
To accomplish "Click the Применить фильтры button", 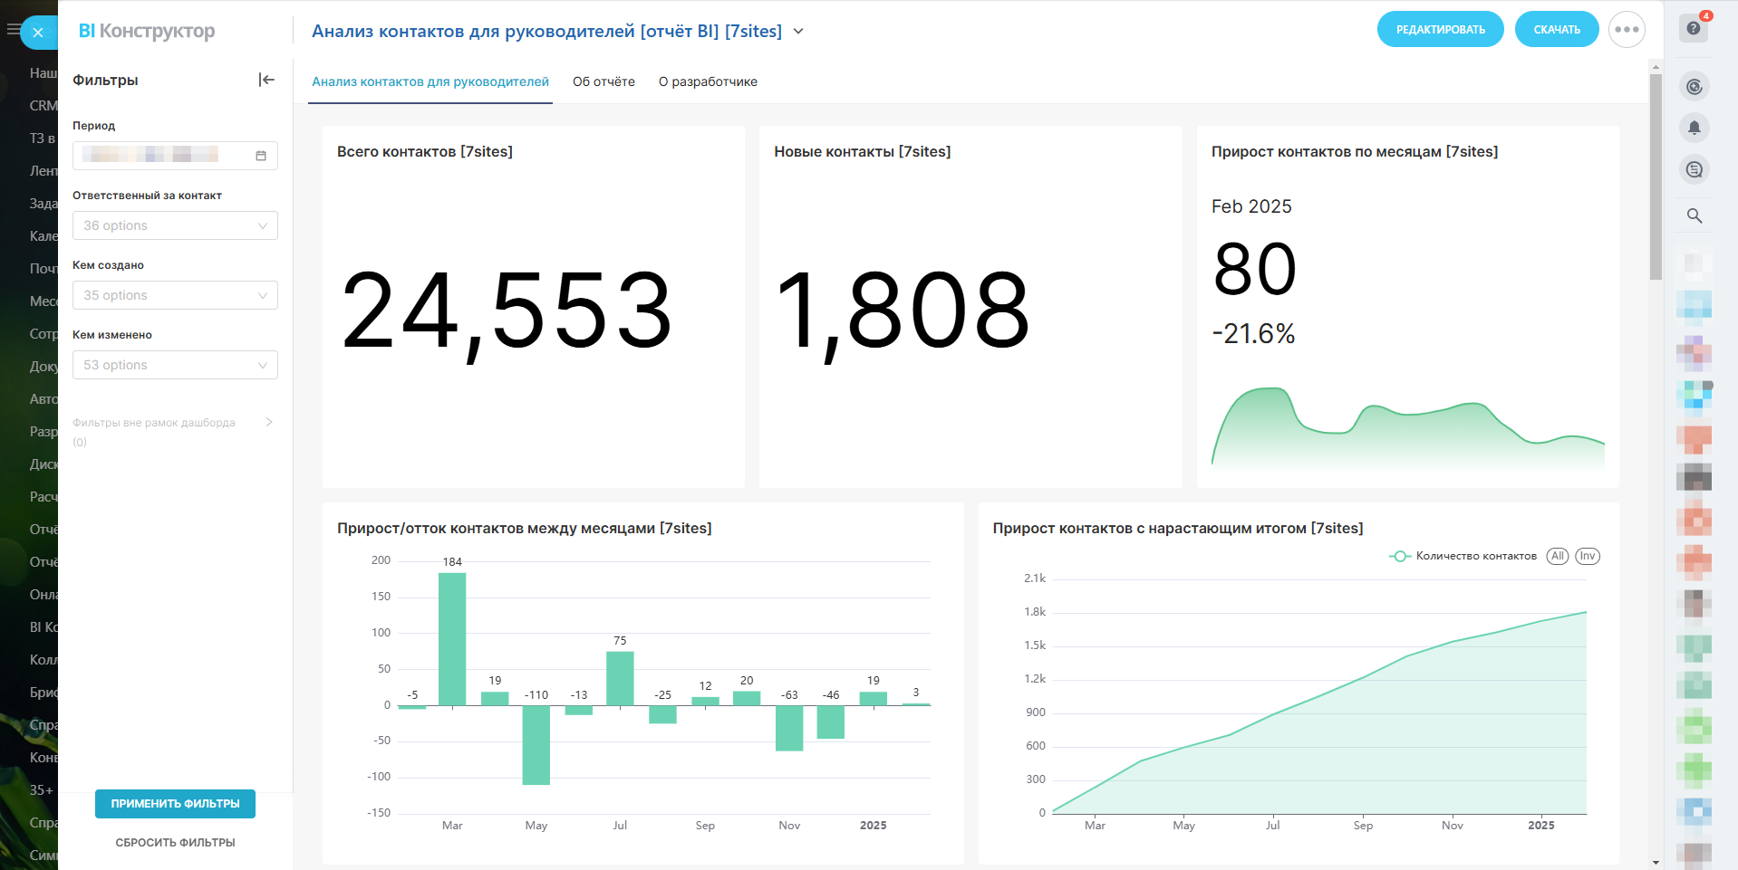I will [x=175, y=804].
